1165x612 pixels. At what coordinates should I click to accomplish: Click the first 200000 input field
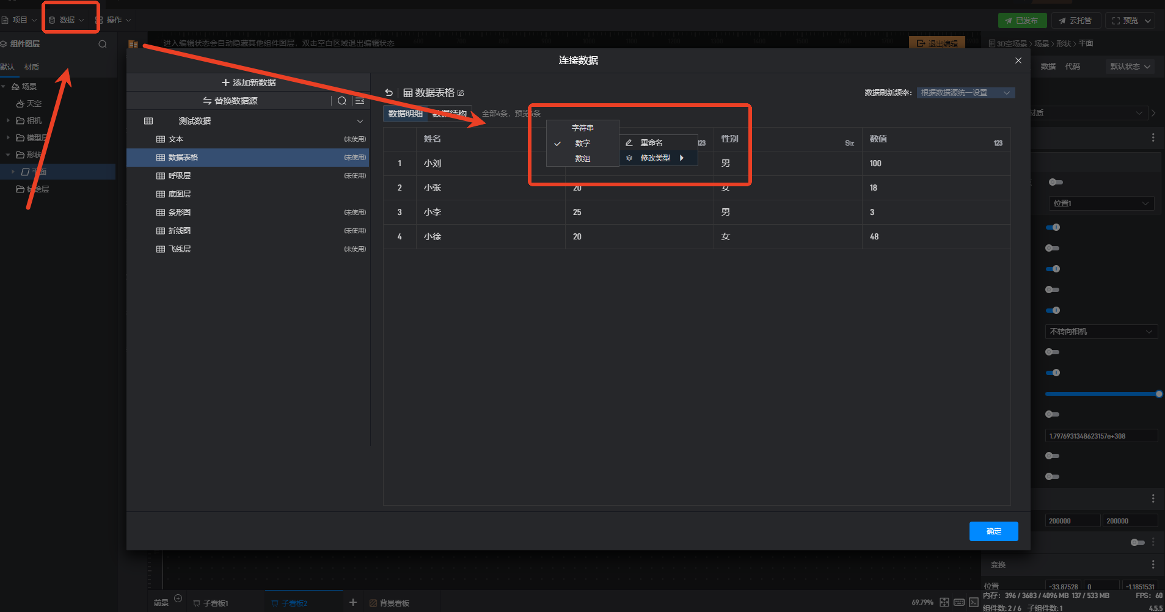(1072, 521)
